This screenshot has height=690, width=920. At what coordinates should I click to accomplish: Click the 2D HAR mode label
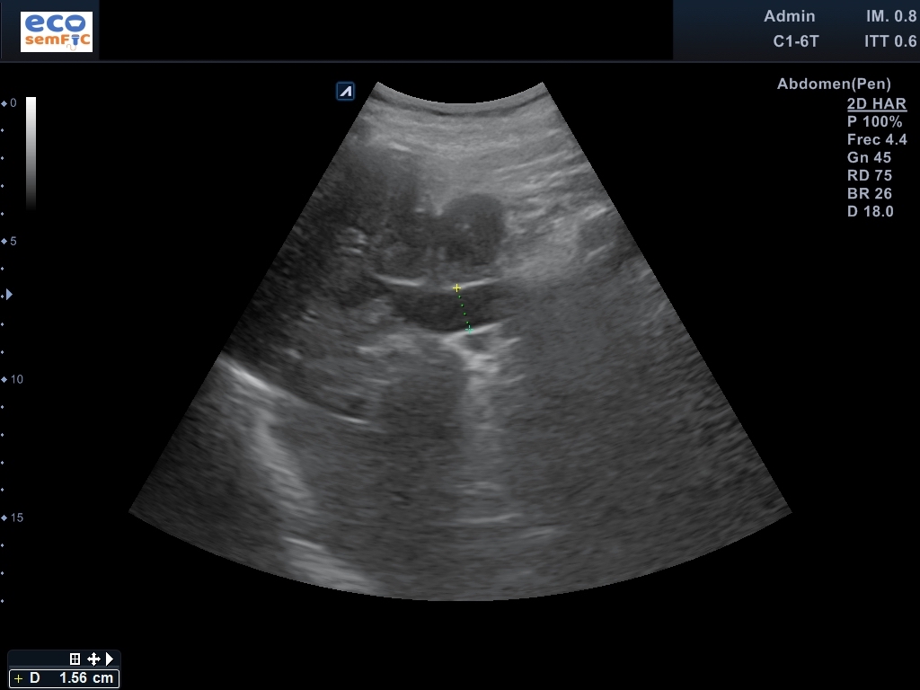tap(876, 103)
